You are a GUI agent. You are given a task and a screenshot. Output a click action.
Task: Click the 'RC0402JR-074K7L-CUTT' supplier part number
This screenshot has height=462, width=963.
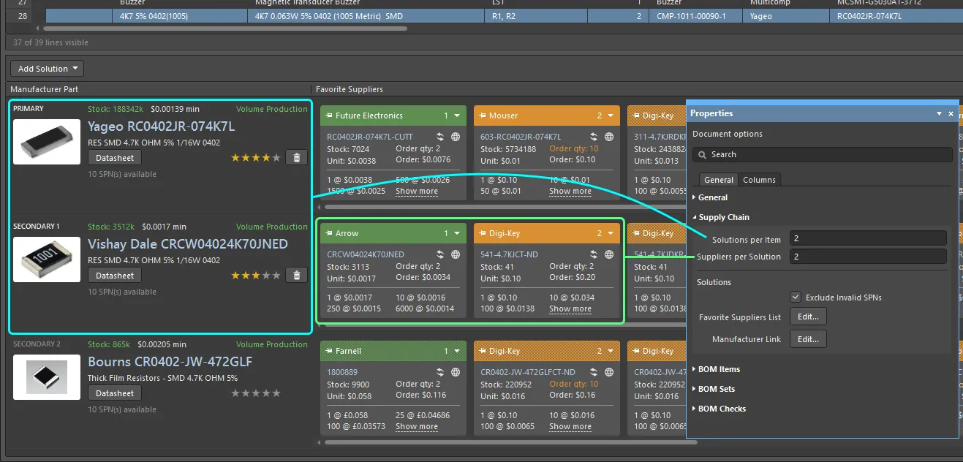tap(370, 137)
